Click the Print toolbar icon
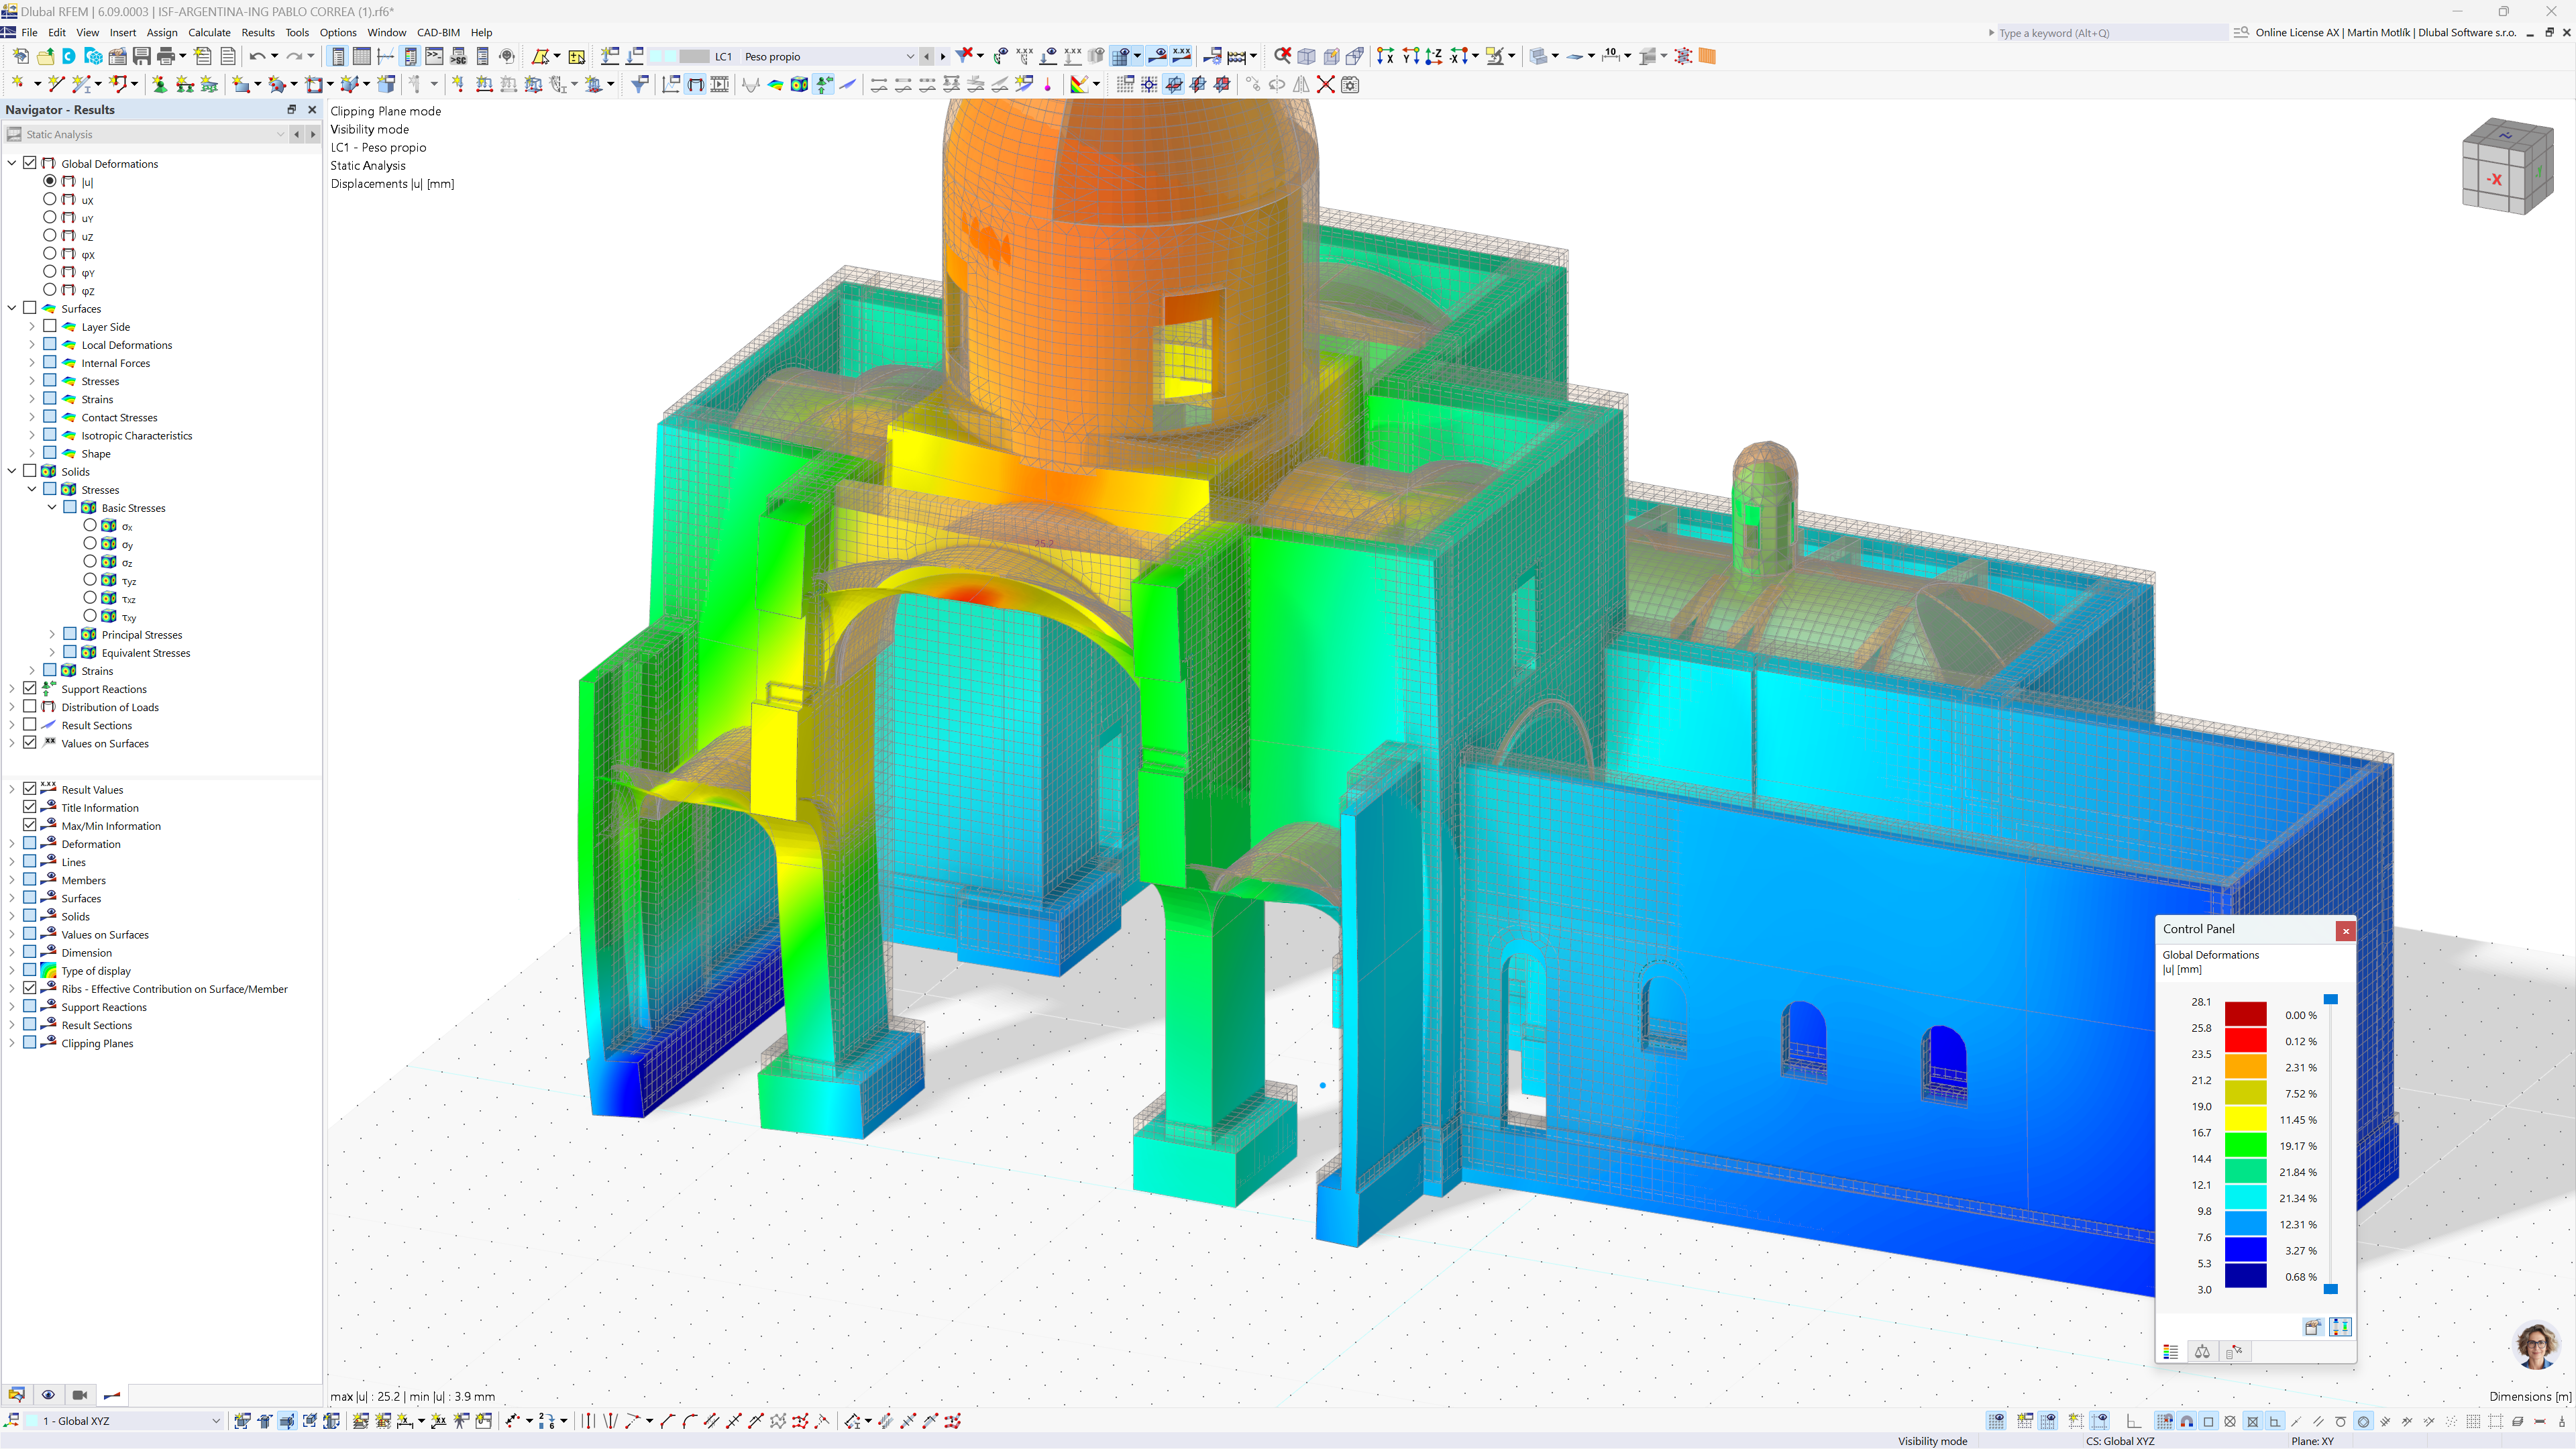Image resolution: width=2576 pixels, height=1449 pixels. coord(166,56)
